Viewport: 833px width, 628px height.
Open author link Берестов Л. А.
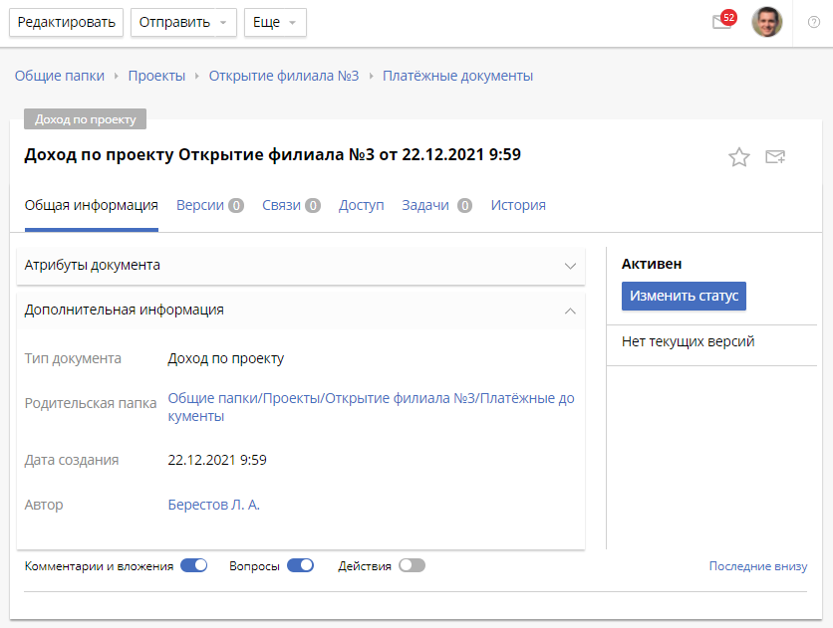[x=213, y=505]
